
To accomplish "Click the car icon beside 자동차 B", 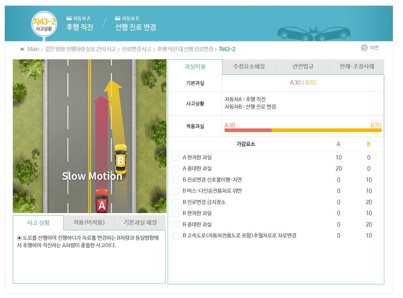I will [118, 18].
